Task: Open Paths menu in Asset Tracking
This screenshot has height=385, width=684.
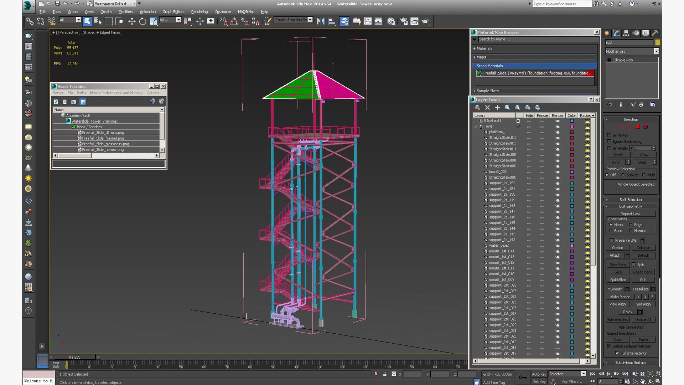Action: tap(81, 93)
